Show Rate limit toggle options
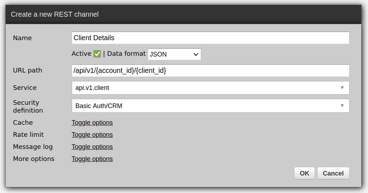 92,135
